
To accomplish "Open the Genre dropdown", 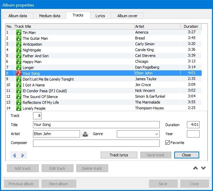I will click(138, 134).
